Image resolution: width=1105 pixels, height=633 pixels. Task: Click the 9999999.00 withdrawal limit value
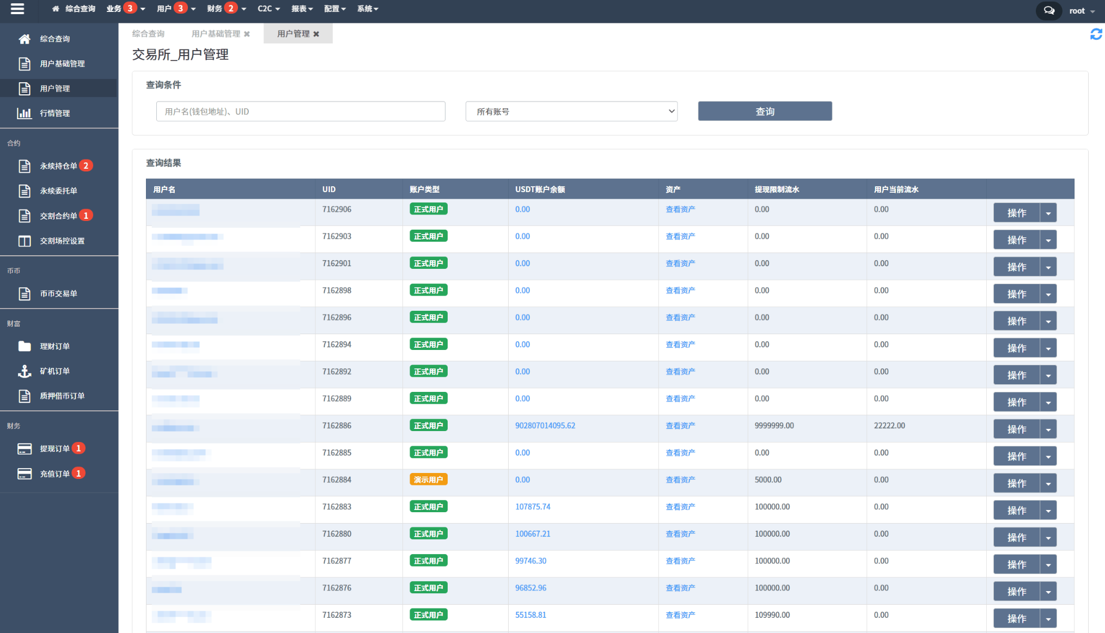tap(774, 426)
